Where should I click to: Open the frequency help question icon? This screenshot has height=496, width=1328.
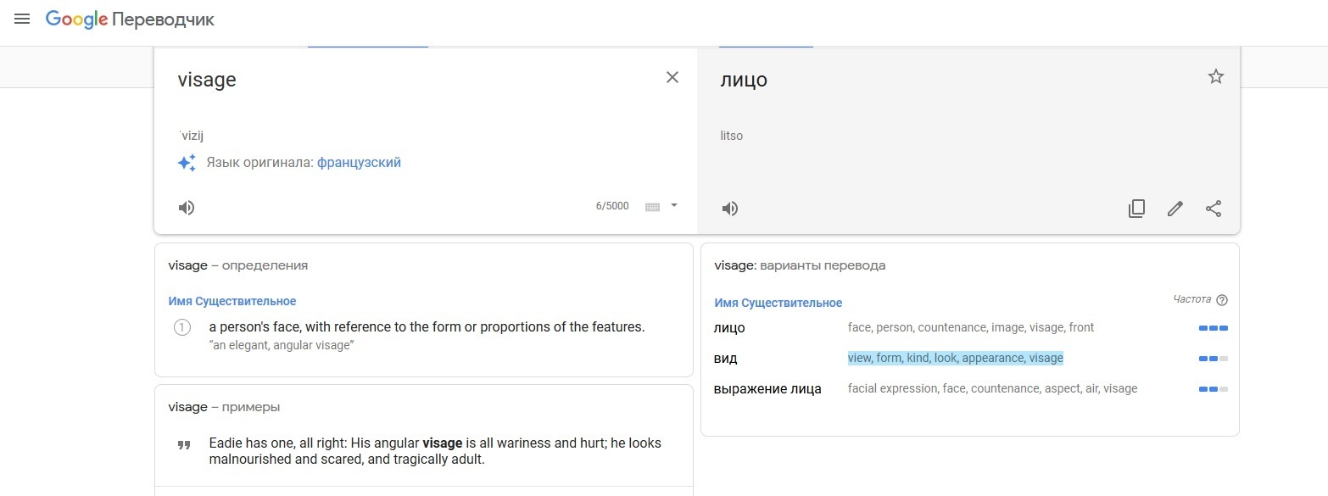(x=1222, y=300)
